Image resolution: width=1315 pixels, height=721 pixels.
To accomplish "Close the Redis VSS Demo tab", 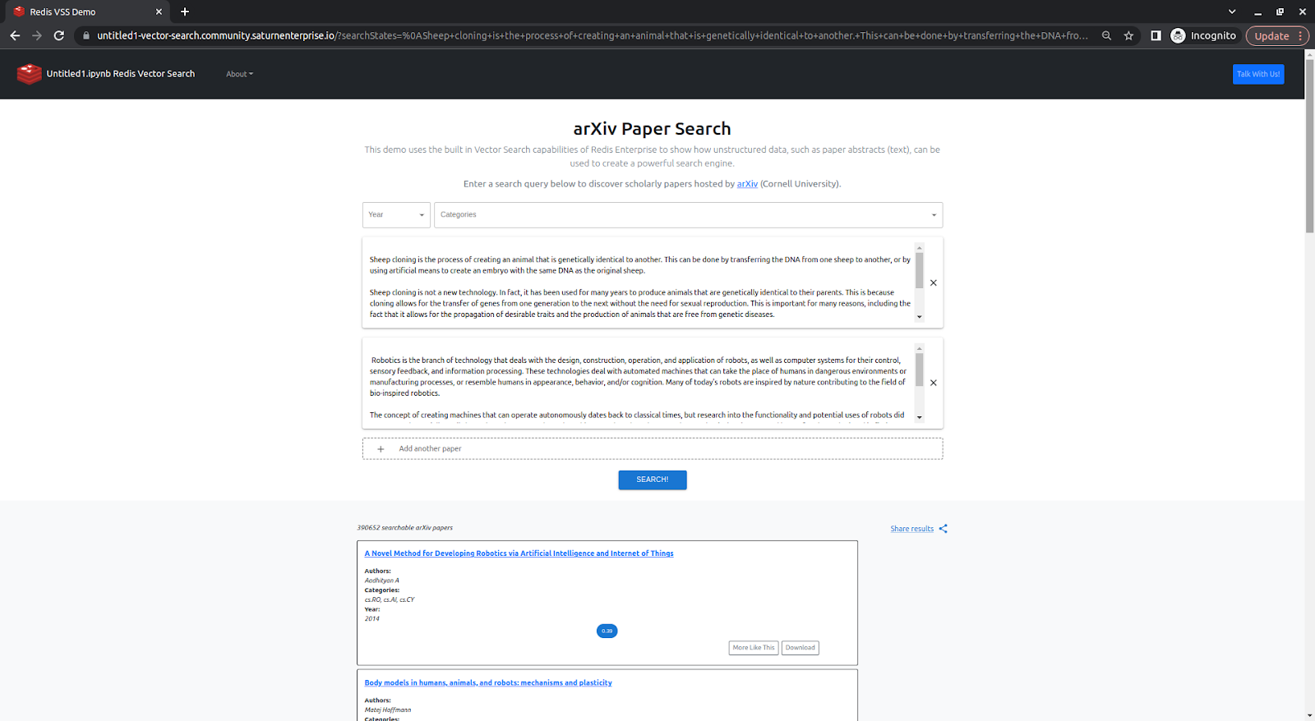I will coord(159,11).
